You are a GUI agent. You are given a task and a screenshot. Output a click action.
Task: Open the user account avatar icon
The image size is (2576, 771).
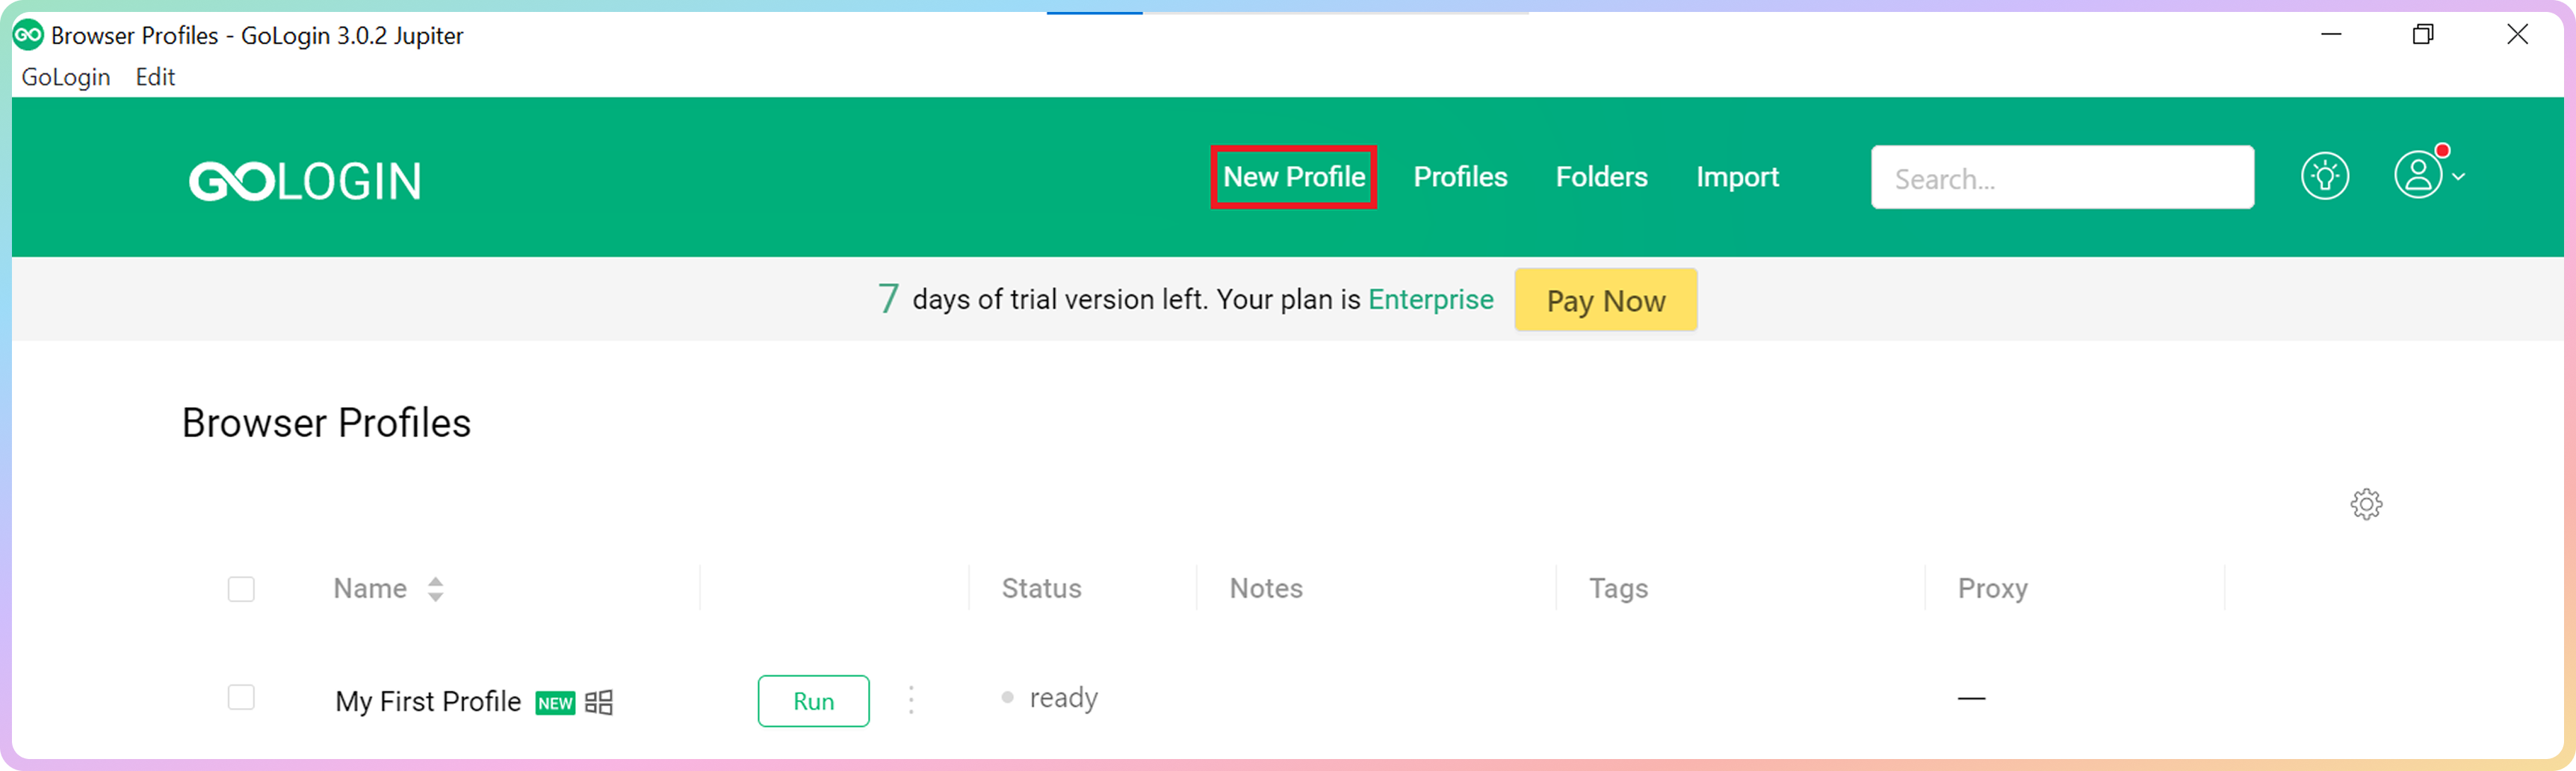coord(2418,176)
